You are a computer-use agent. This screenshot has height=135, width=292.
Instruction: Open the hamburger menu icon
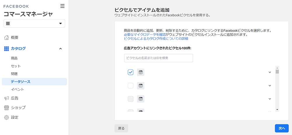[x=62, y=6]
